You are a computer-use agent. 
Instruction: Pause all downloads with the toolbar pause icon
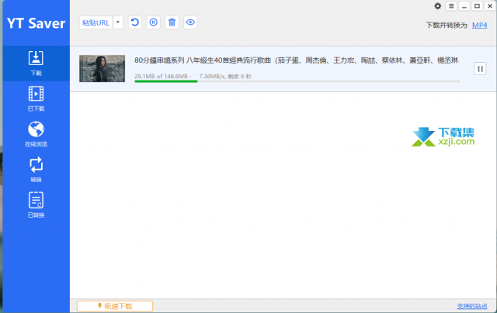154,22
